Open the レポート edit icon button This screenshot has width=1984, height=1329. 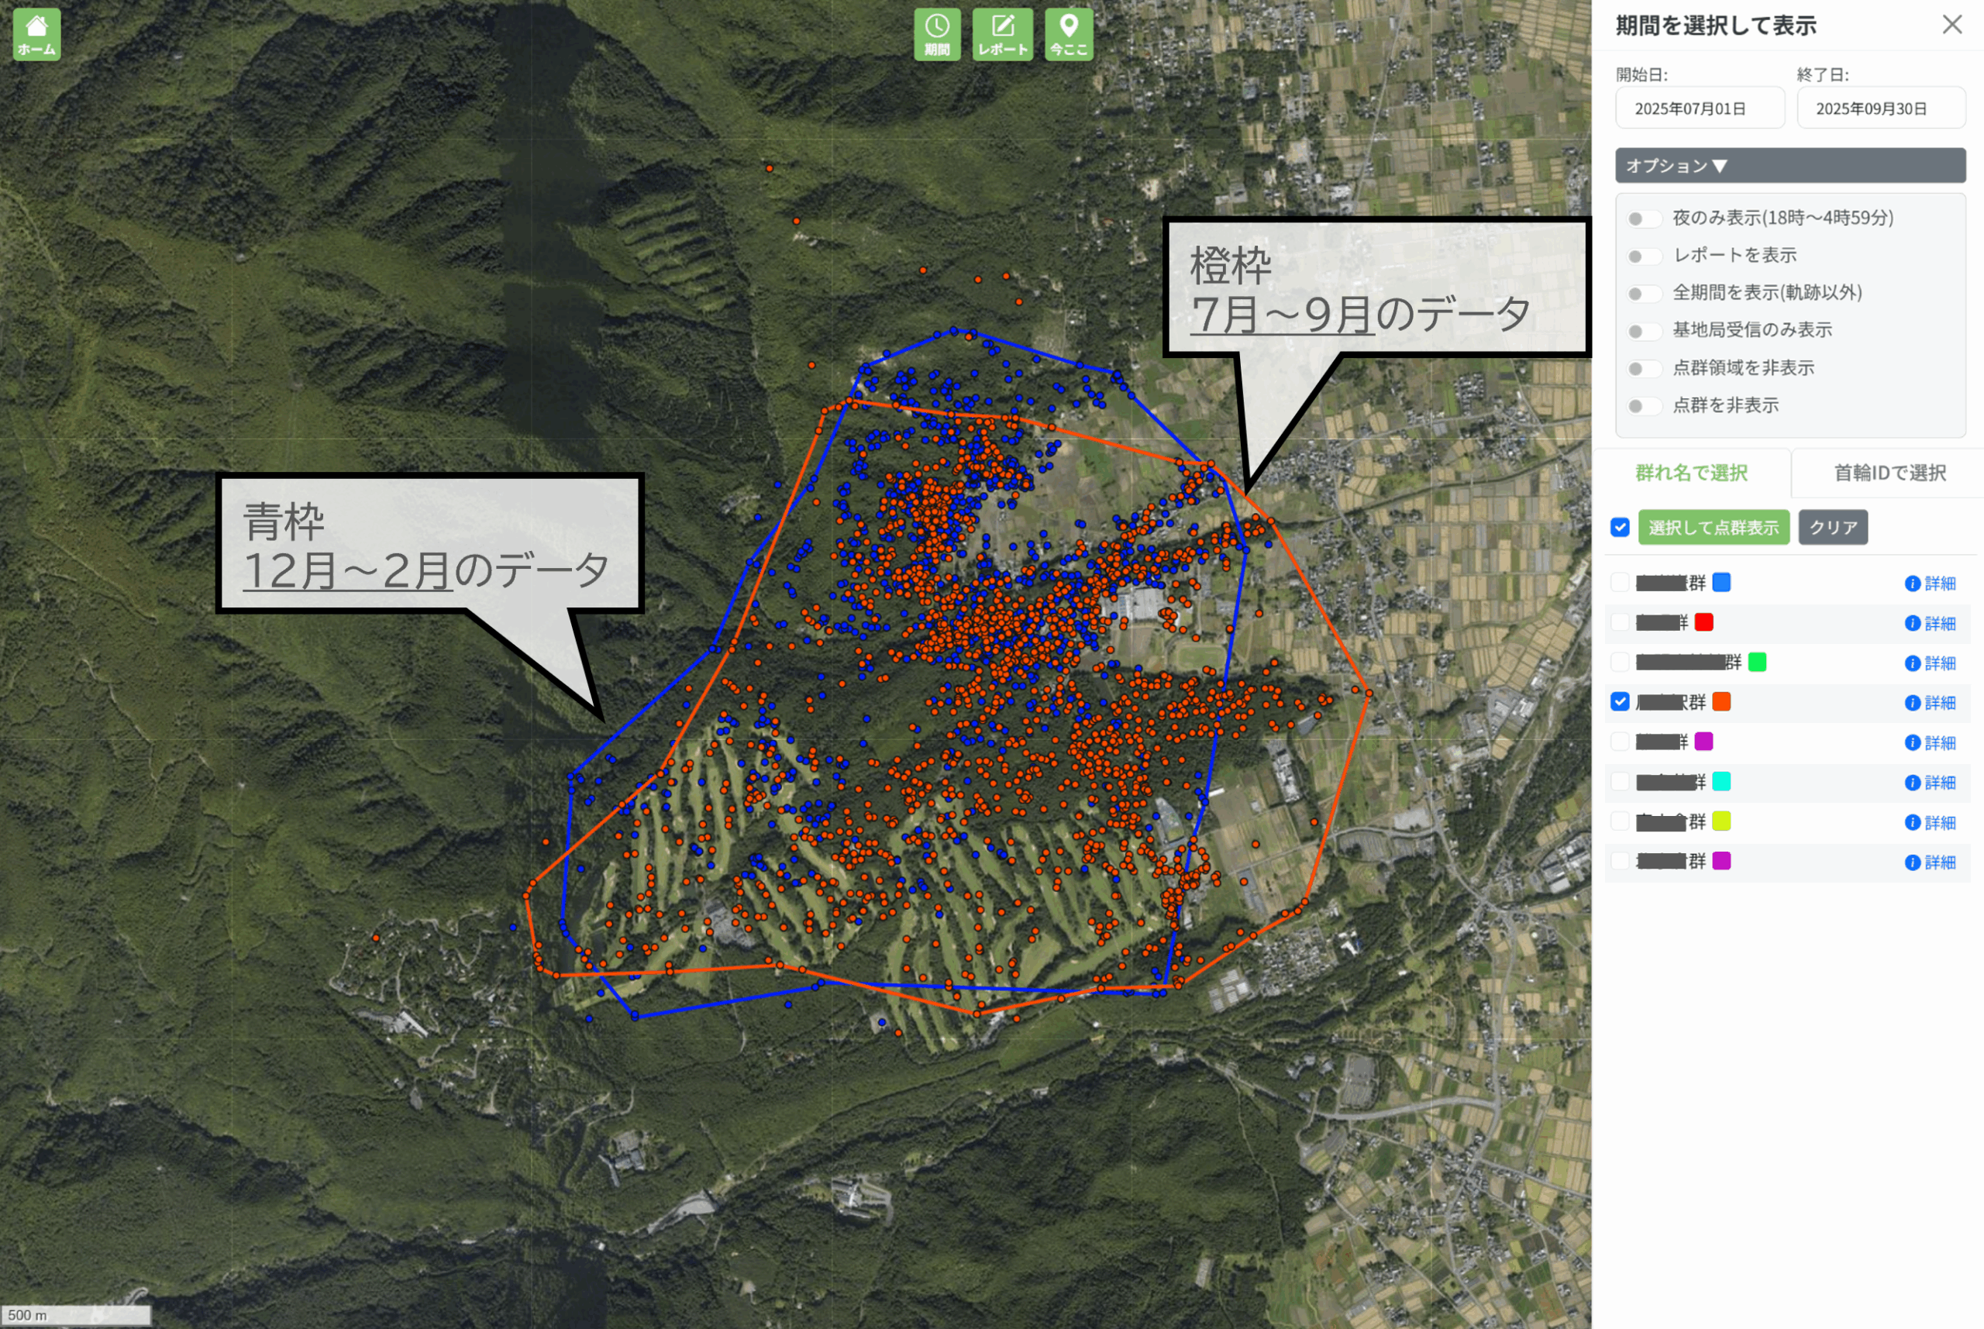pos(1003,35)
